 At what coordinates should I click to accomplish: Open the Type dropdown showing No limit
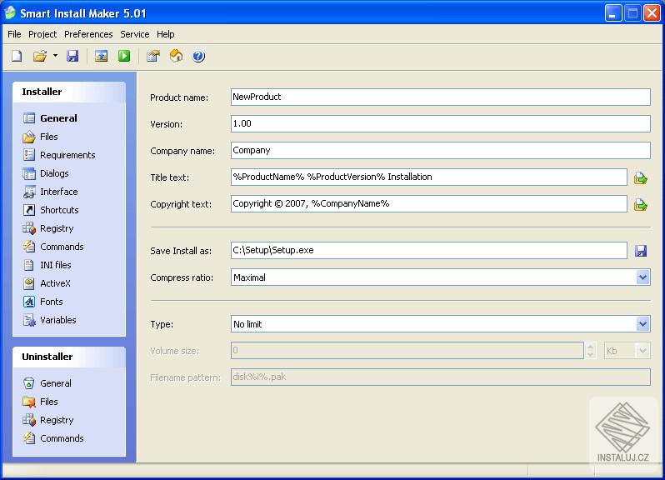[642, 324]
